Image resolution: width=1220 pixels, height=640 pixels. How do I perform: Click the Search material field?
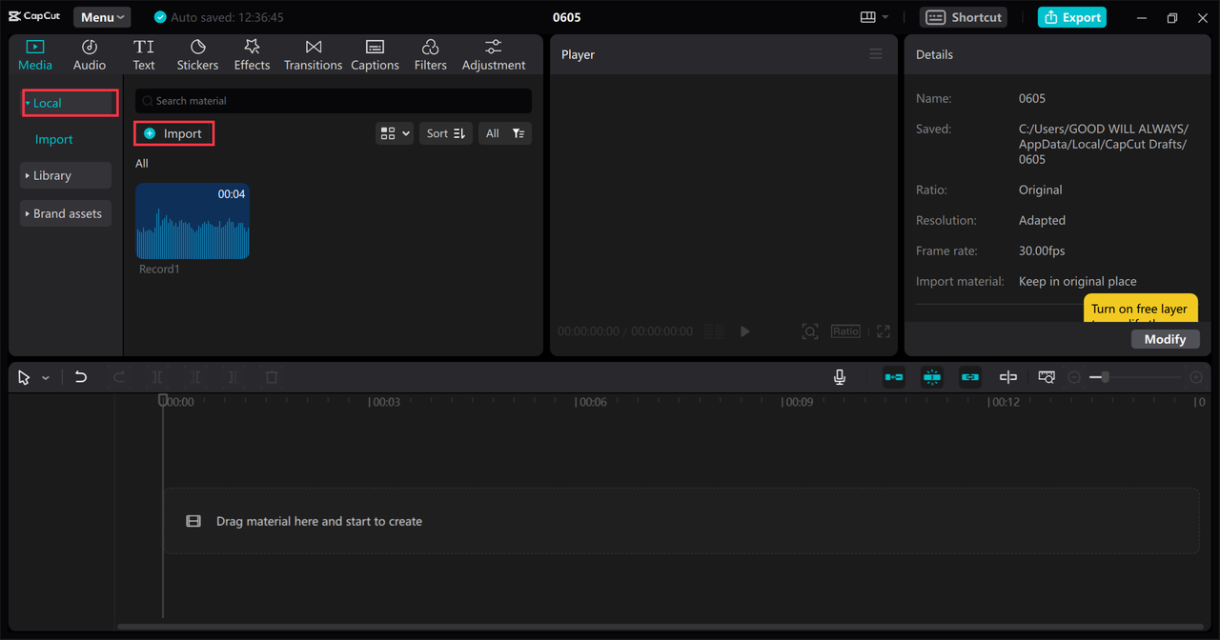coord(333,100)
